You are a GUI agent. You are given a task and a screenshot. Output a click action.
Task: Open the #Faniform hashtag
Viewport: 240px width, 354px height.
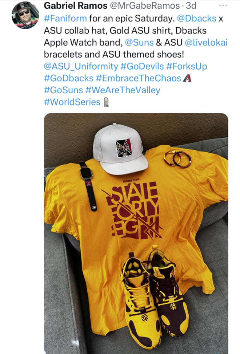65,18
